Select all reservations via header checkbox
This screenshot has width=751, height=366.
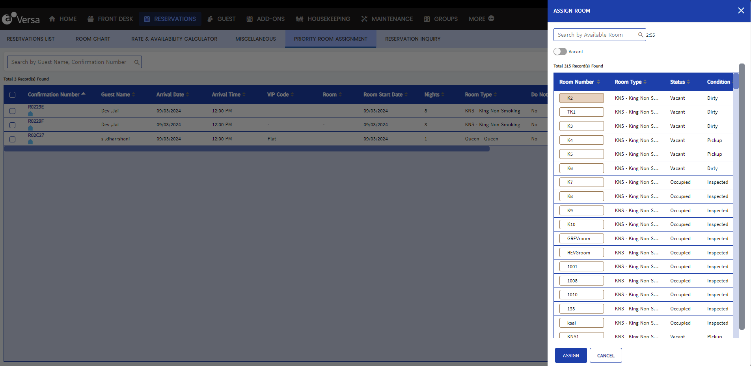(12, 95)
